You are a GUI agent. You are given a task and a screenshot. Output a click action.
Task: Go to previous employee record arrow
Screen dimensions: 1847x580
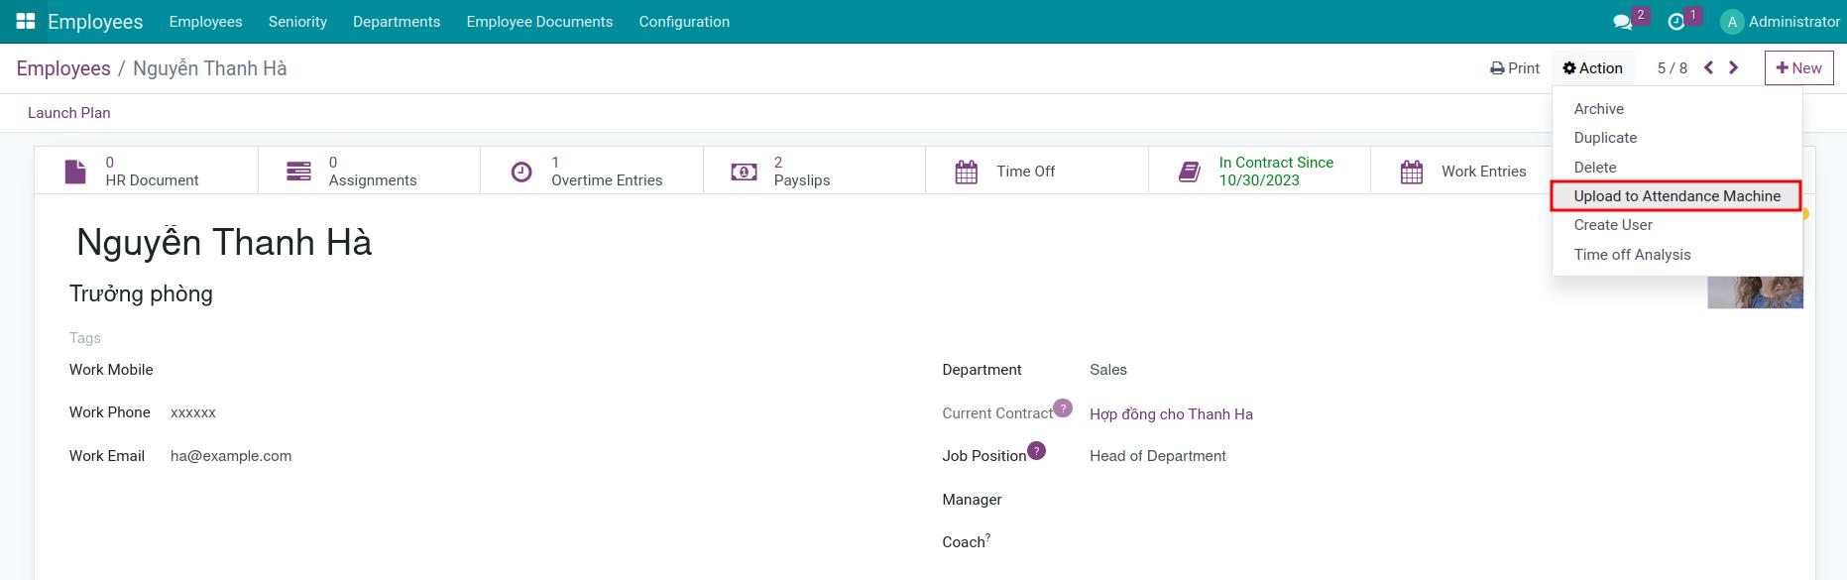[1708, 67]
